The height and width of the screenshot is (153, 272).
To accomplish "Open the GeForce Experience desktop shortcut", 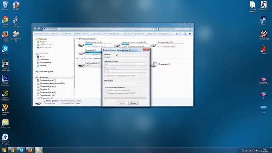I will pos(5,95).
